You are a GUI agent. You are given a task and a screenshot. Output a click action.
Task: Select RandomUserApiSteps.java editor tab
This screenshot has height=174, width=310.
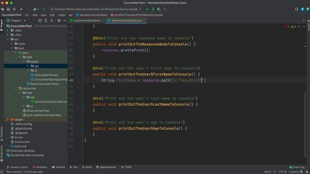126,20
